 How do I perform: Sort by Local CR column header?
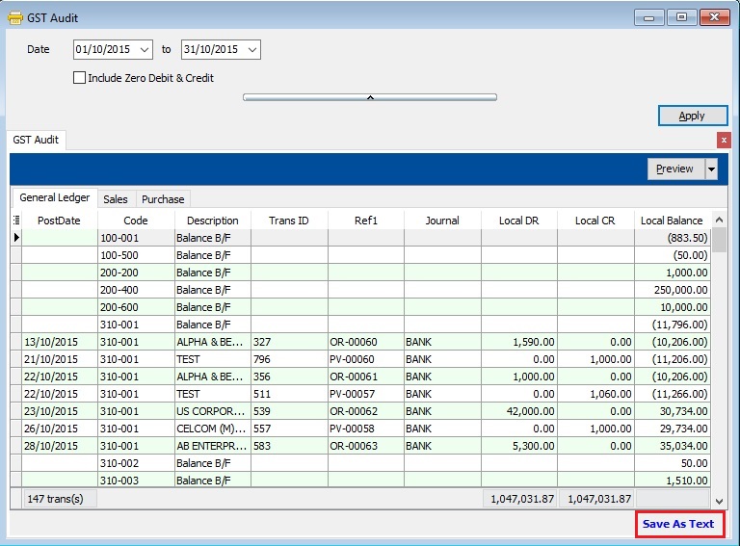(x=595, y=221)
